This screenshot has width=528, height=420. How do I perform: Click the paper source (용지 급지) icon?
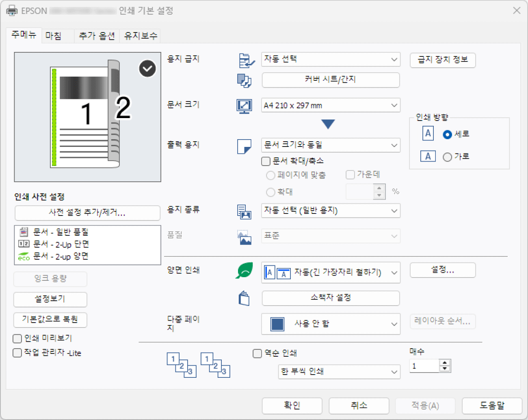coord(246,60)
